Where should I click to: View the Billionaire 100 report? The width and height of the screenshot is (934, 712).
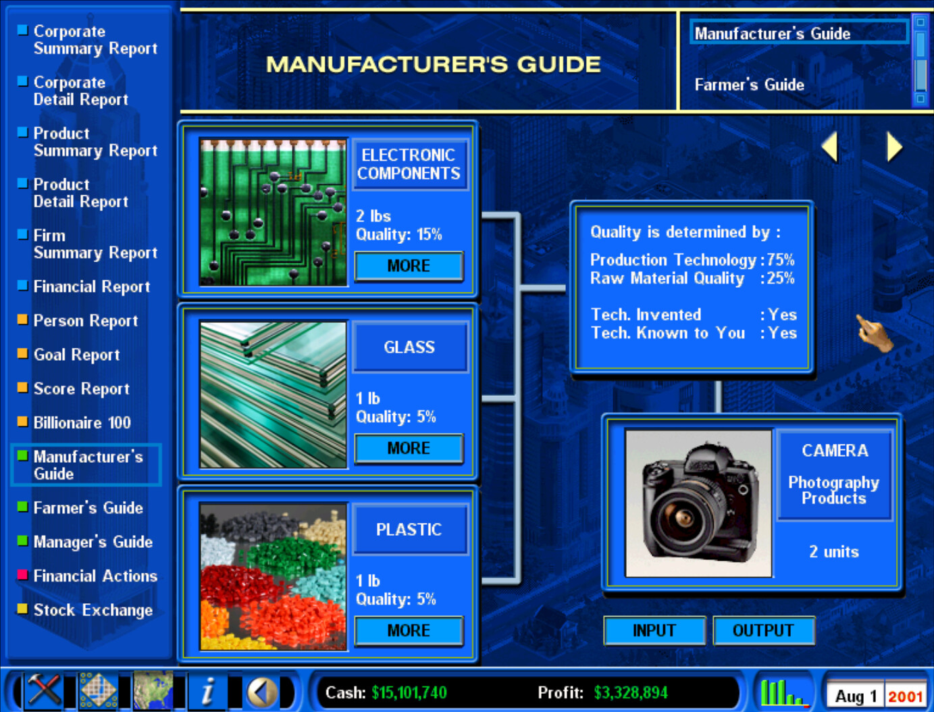[x=81, y=422]
